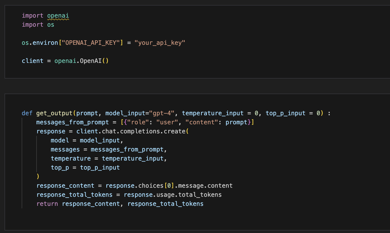Click 'top_p_input' in the function signature
The height and width of the screenshot is (233, 390).
285,113
